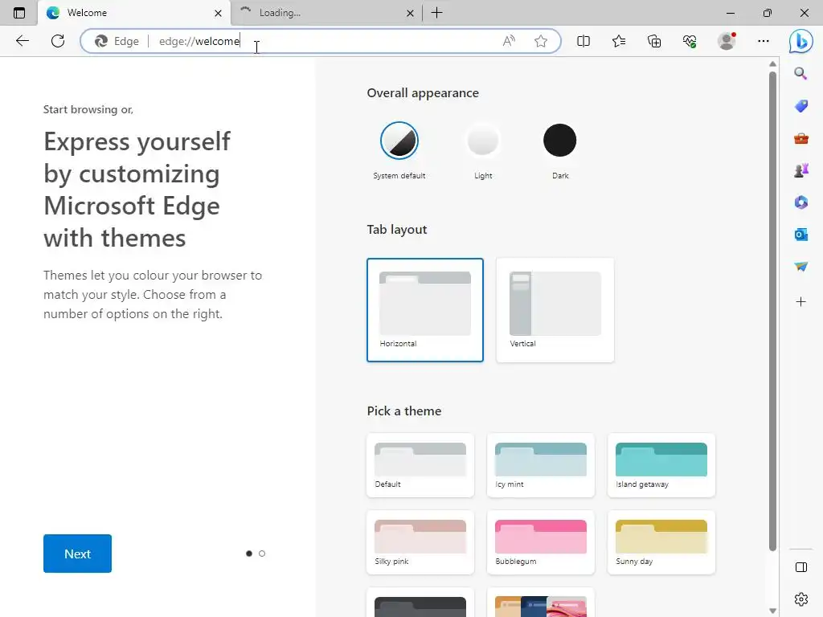Pick the Default theme

(420, 465)
